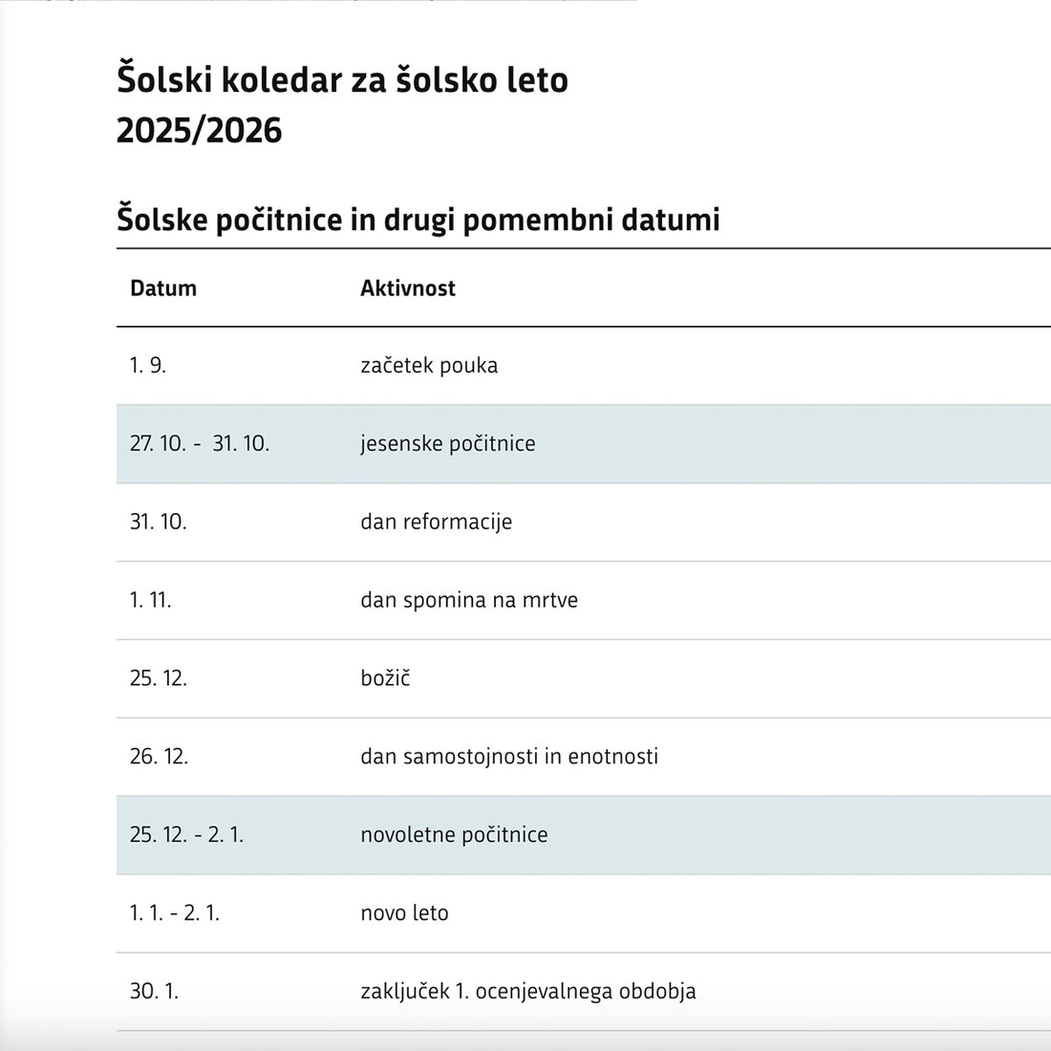The image size is (1051, 1051).
Task: Click "dan samostojnosti in enotnosti" text
Action: [508, 758]
